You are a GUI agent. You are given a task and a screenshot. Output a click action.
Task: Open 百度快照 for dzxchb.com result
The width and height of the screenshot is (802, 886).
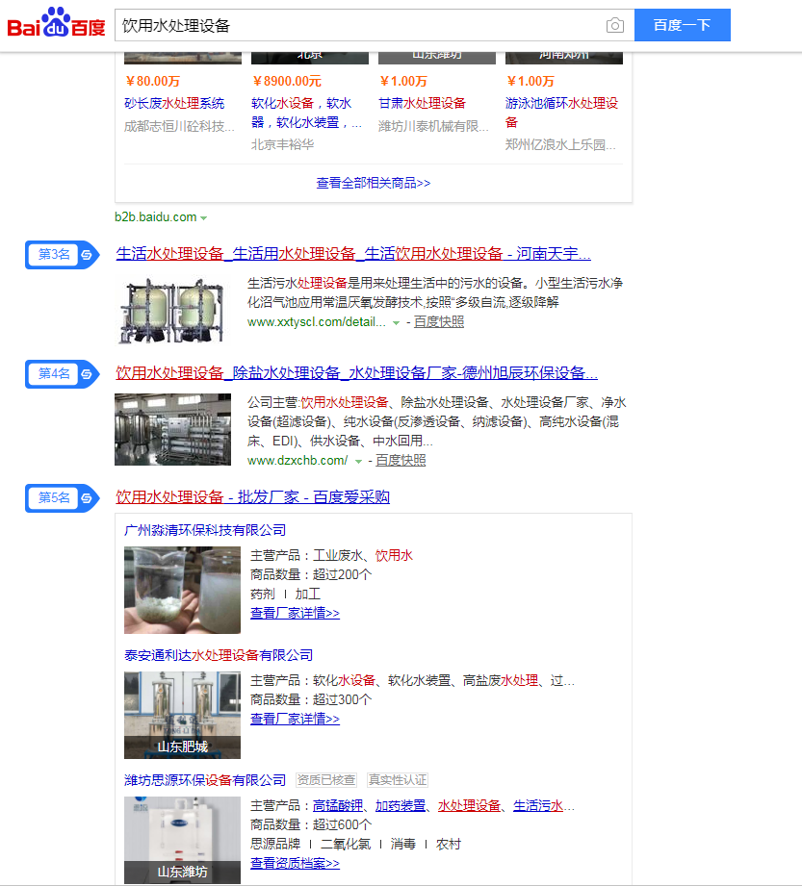pyautogui.click(x=401, y=461)
